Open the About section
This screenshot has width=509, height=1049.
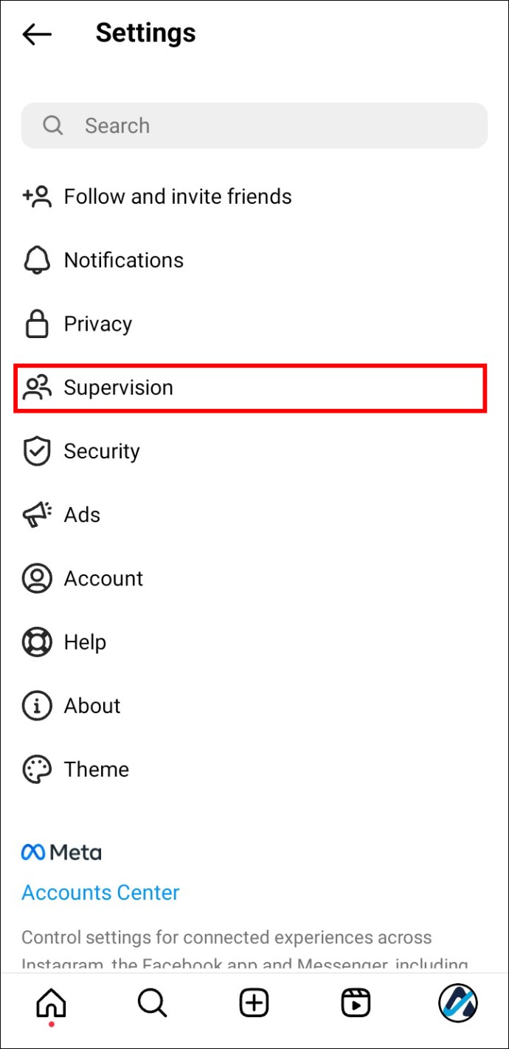click(92, 706)
